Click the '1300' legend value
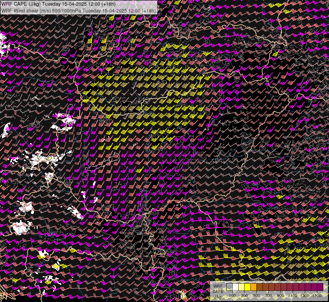Screen dimensions: 329x302 pos(305,296)
